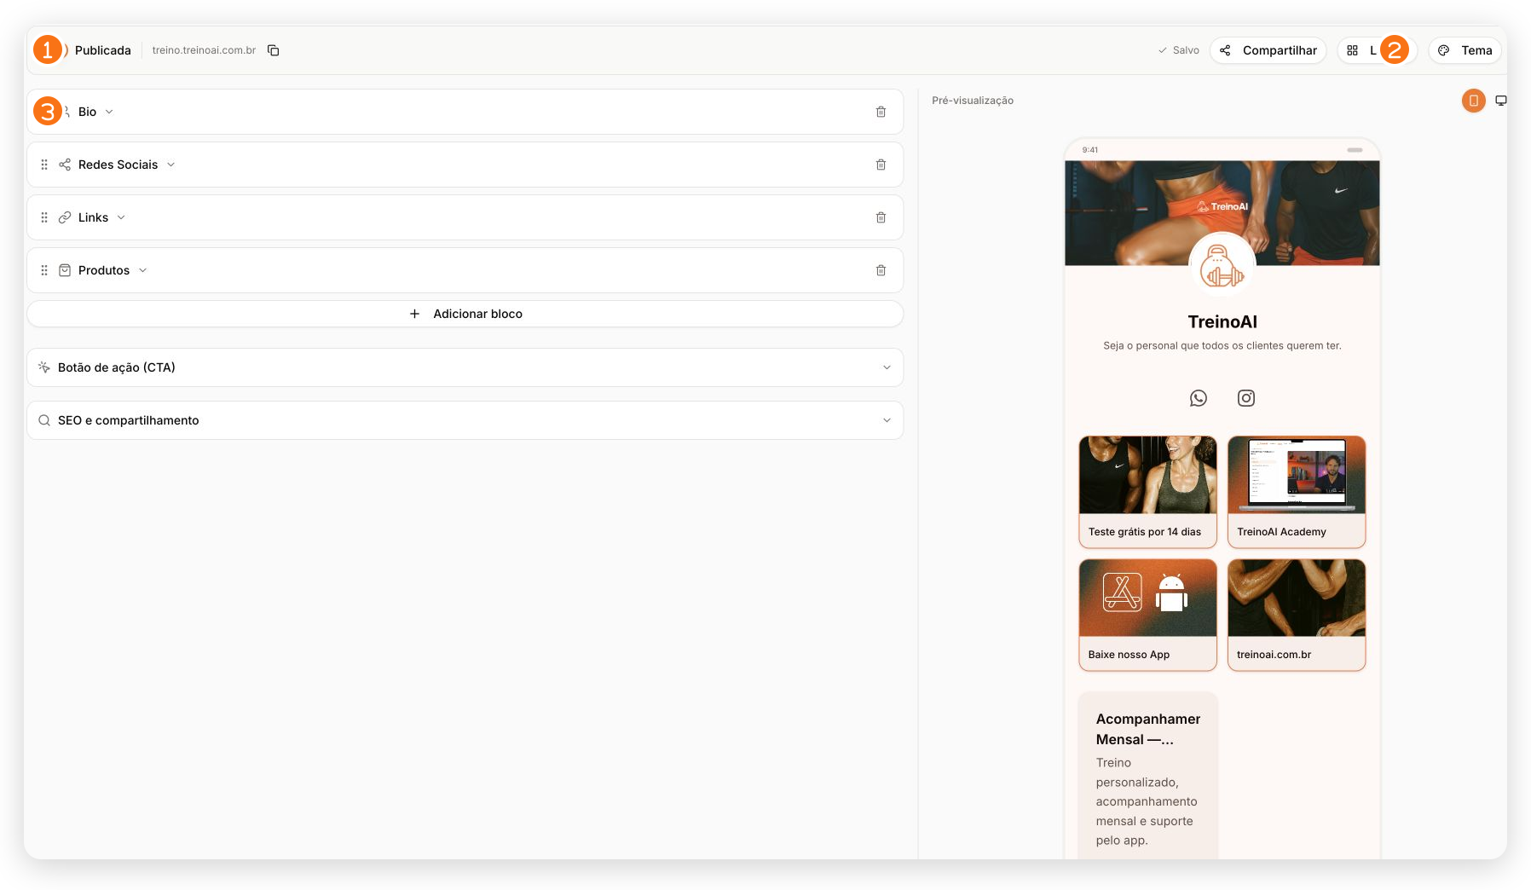
Task: Switch preview to mobile view
Action: tap(1473, 101)
